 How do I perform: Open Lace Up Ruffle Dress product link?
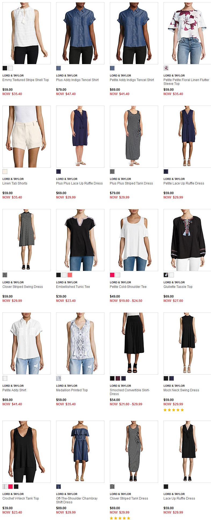179,498
